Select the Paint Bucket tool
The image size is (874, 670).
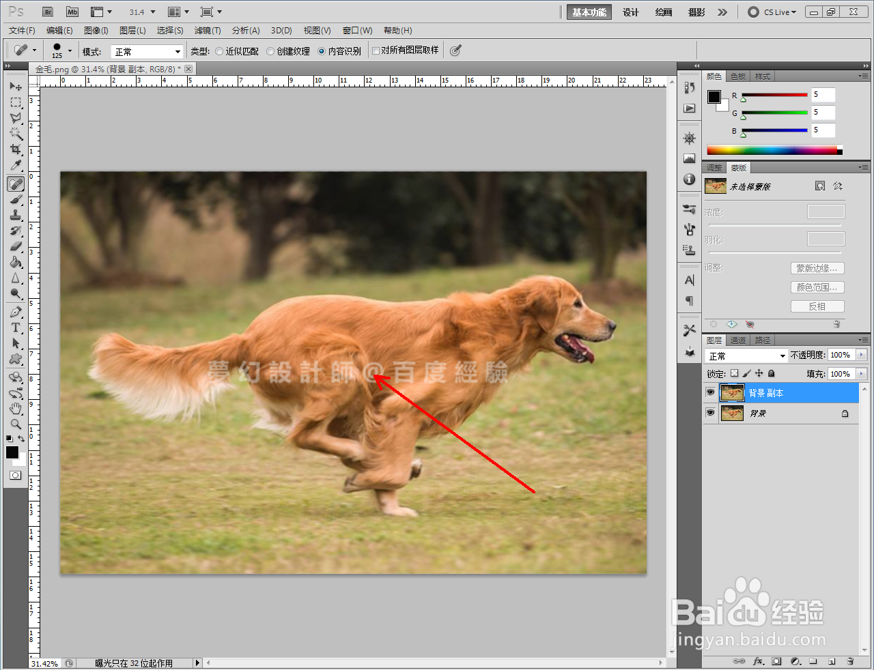(16, 262)
